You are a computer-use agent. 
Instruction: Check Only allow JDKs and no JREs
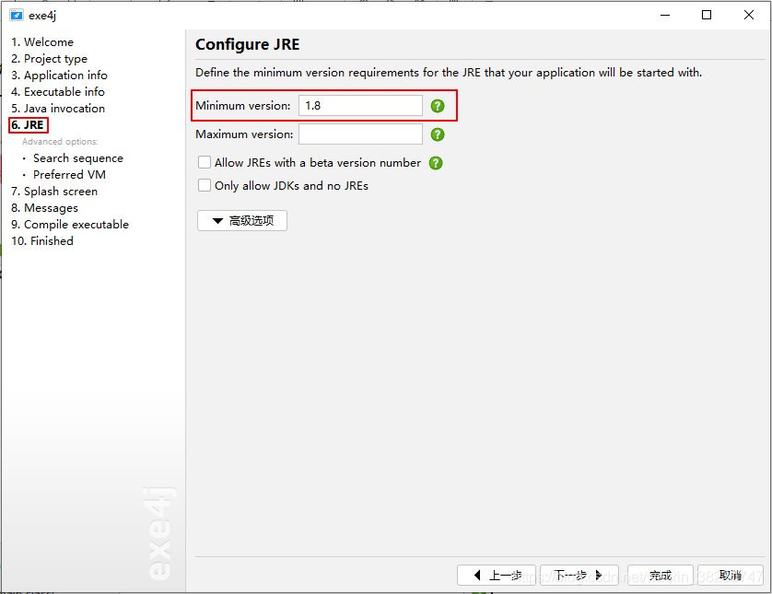click(205, 185)
